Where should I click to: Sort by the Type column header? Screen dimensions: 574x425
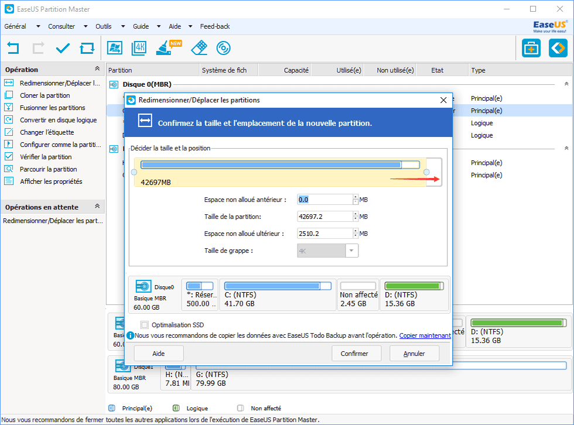pyautogui.click(x=520, y=70)
